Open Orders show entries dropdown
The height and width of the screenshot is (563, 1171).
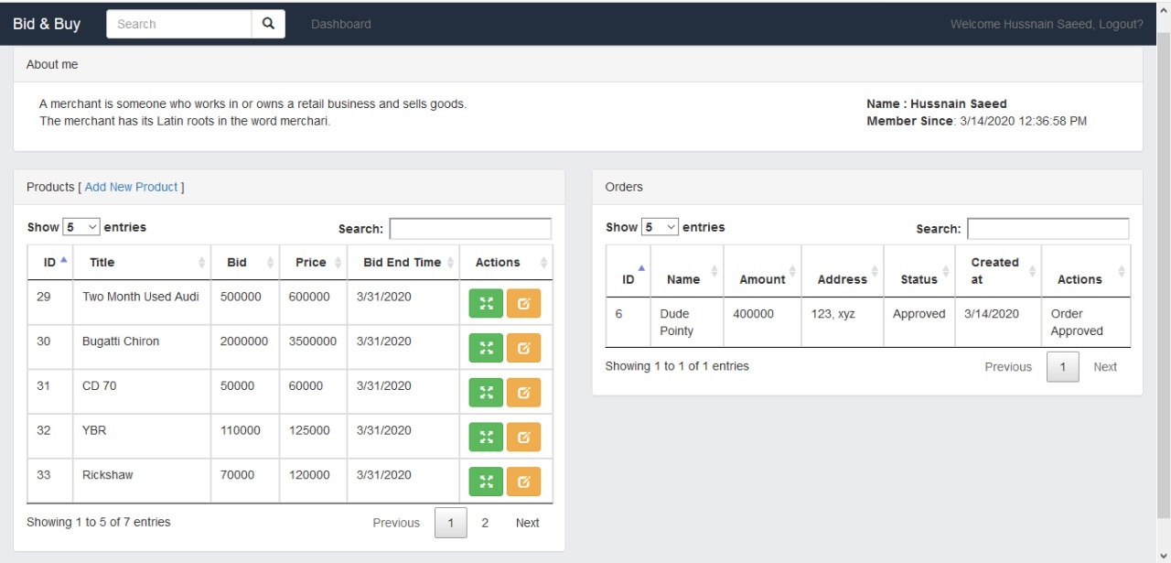tap(660, 227)
